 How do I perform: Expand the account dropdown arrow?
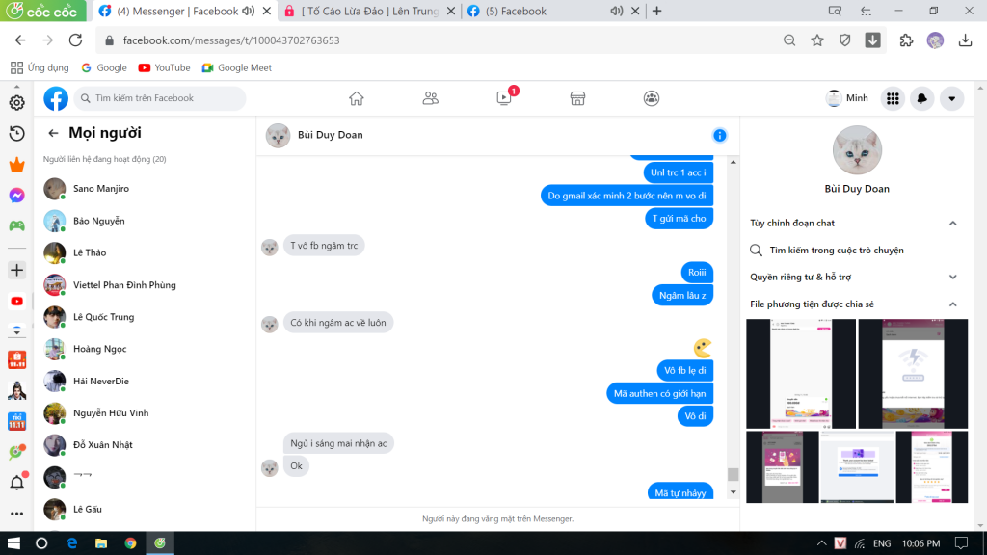(x=952, y=98)
